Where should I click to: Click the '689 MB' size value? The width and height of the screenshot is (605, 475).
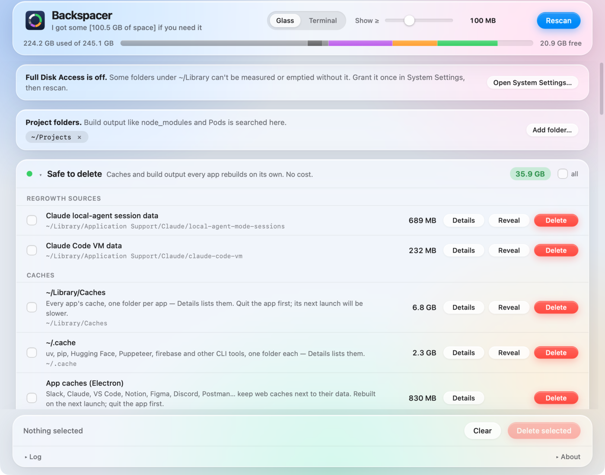tap(422, 221)
